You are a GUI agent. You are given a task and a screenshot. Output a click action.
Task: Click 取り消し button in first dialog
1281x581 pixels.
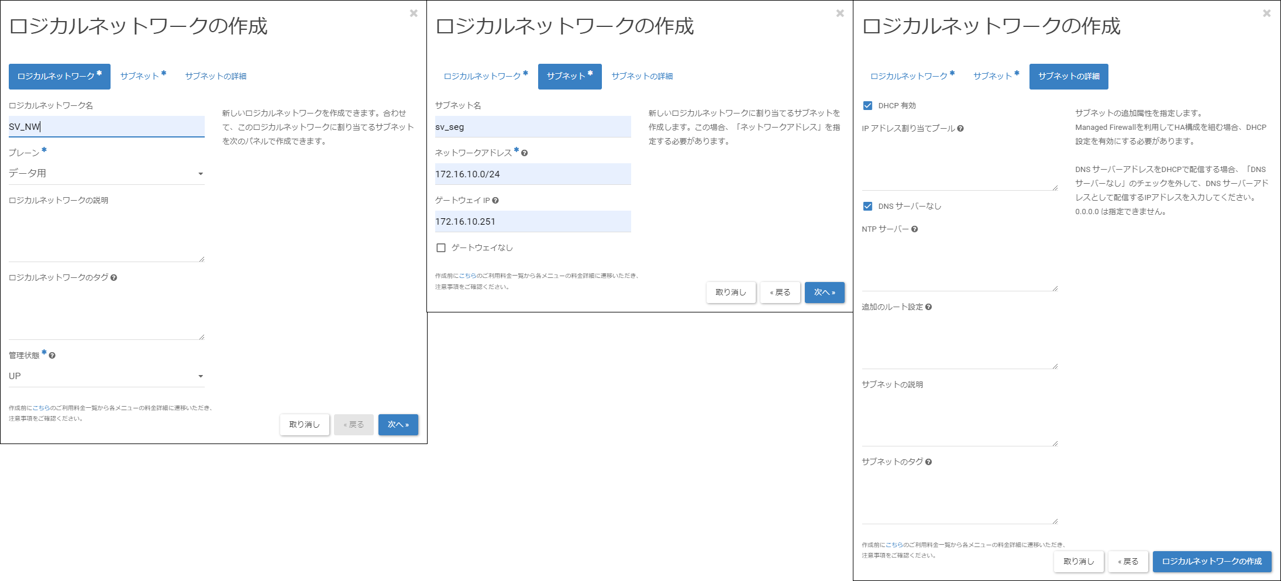point(305,425)
